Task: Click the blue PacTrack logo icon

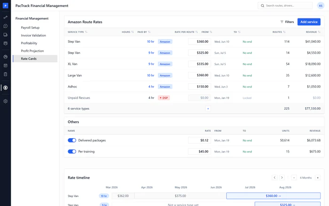Action: 6,6
